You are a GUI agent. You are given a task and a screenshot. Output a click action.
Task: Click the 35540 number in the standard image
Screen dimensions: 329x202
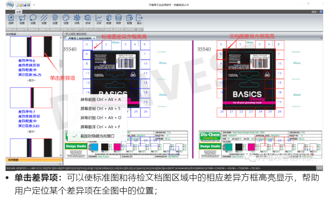pyautogui.click(x=70, y=49)
